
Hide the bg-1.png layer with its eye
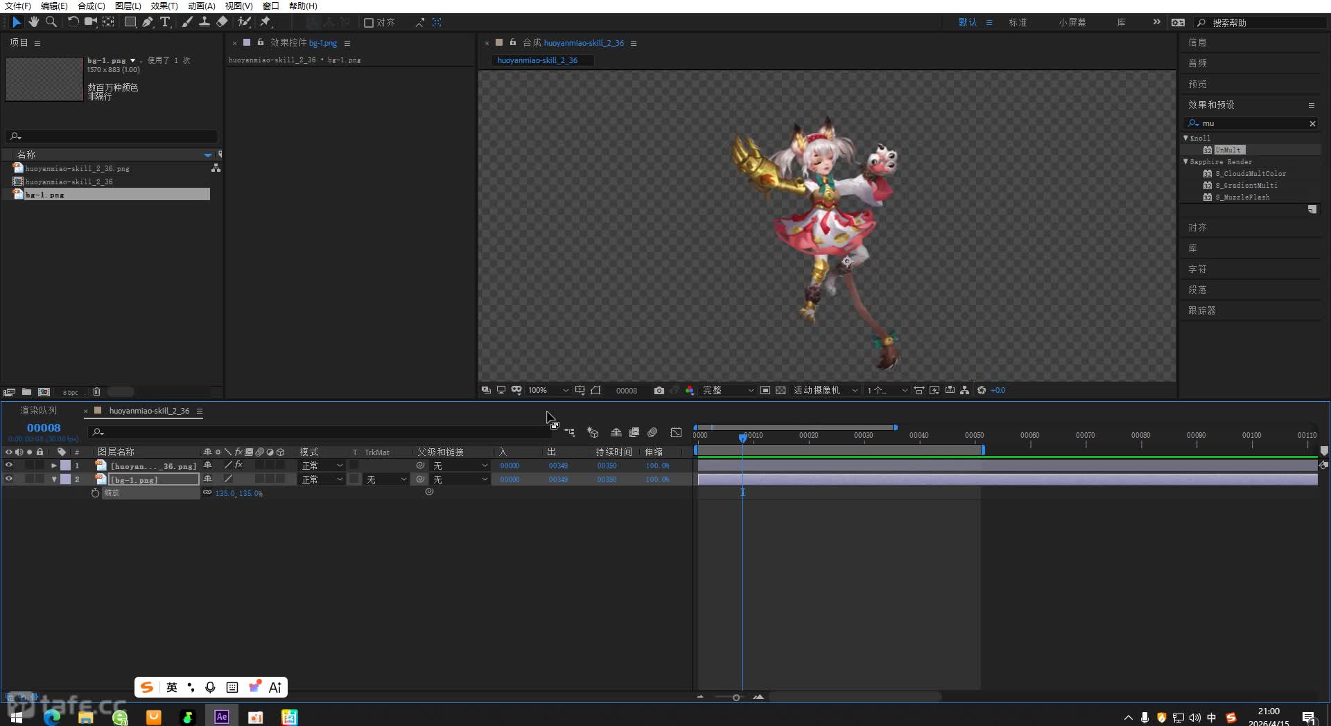[9, 479]
